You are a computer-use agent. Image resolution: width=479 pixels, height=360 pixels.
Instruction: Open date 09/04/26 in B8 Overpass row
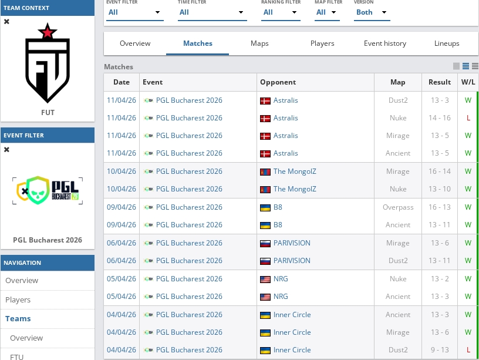tap(122, 207)
